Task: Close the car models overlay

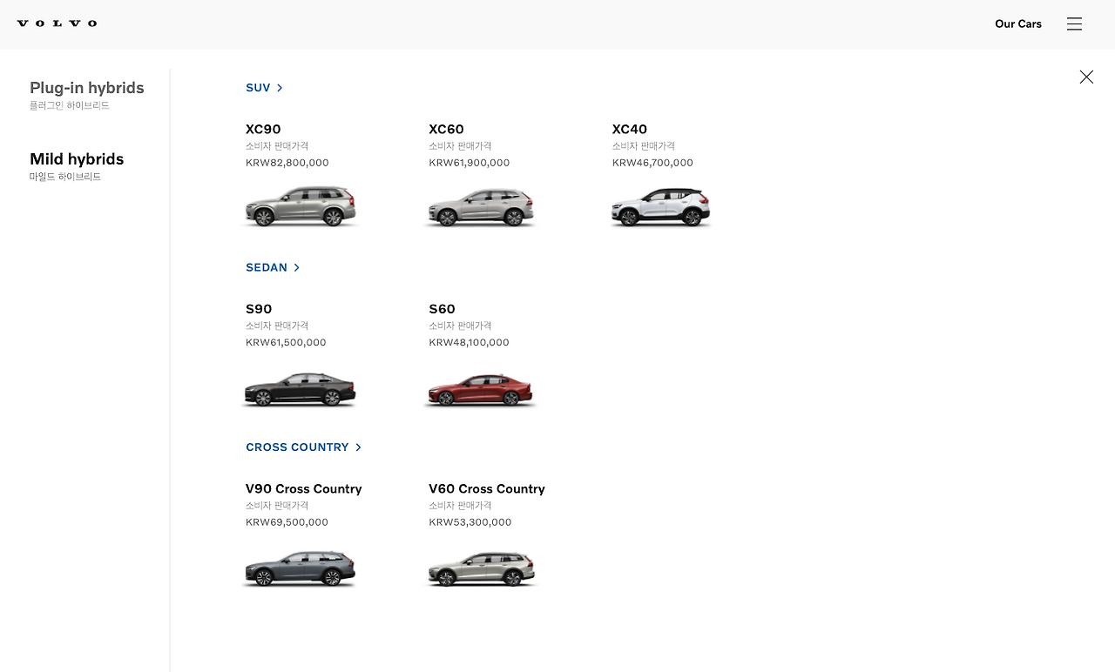Action: (x=1086, y=77)
